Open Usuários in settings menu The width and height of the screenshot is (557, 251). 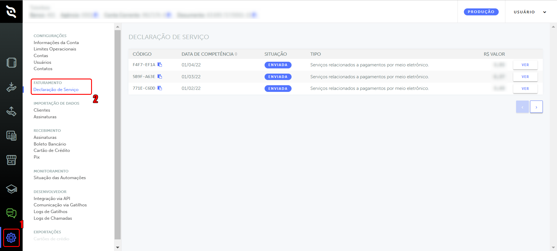pos(42,62)
